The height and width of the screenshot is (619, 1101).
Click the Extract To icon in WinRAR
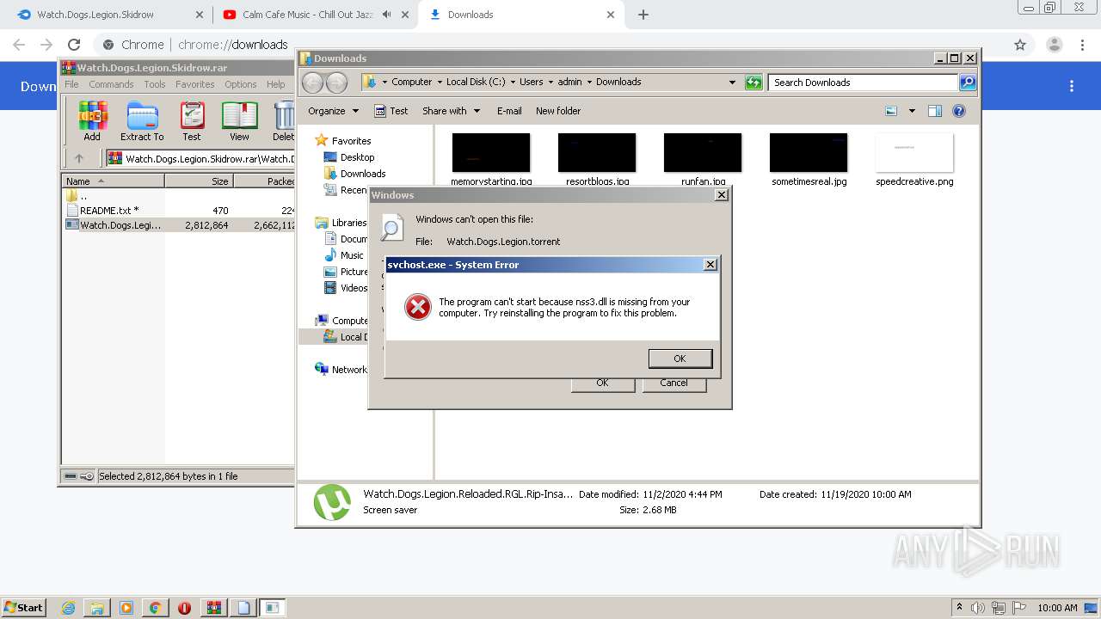(142, 120)
